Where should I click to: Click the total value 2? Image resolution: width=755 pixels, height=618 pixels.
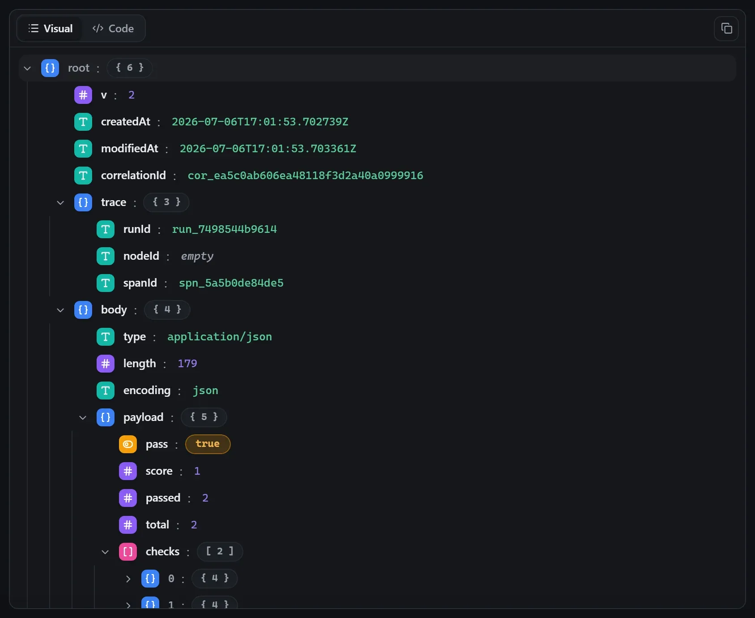click(x=194, y=525)
